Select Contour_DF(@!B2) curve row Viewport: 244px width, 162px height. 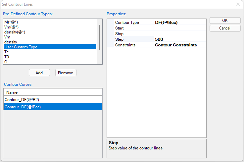click(23, 99)
